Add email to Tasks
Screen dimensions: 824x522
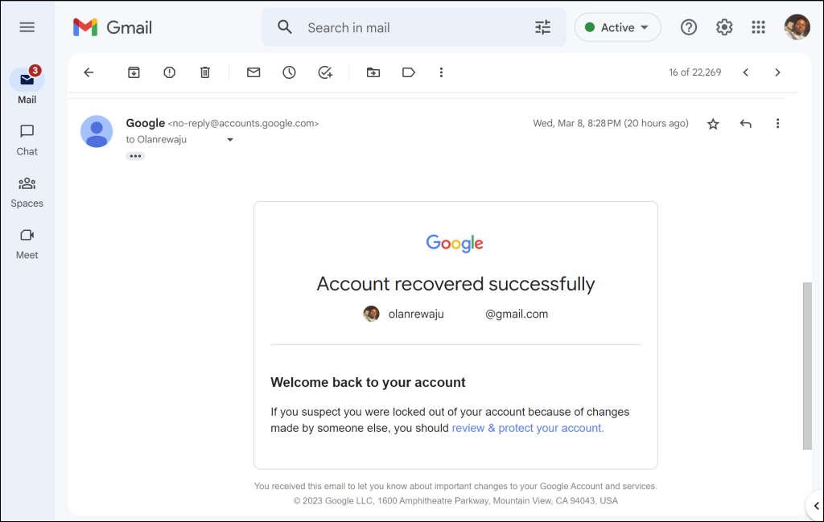coord(325,72)
